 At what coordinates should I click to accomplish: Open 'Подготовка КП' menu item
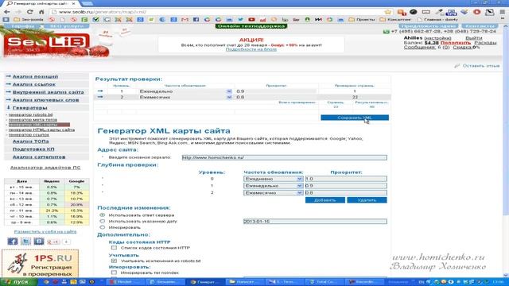tap(33, 149)
